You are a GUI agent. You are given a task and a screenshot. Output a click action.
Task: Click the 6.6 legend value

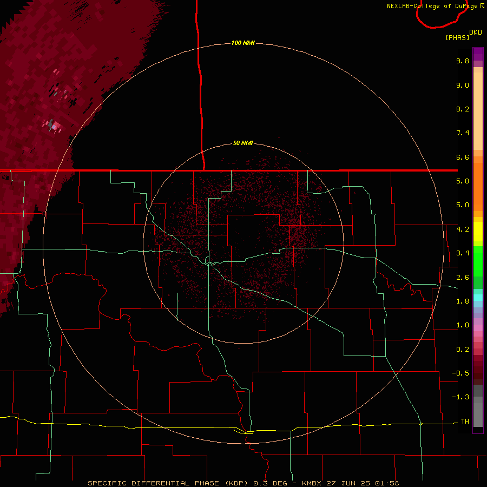pos(463,157)
